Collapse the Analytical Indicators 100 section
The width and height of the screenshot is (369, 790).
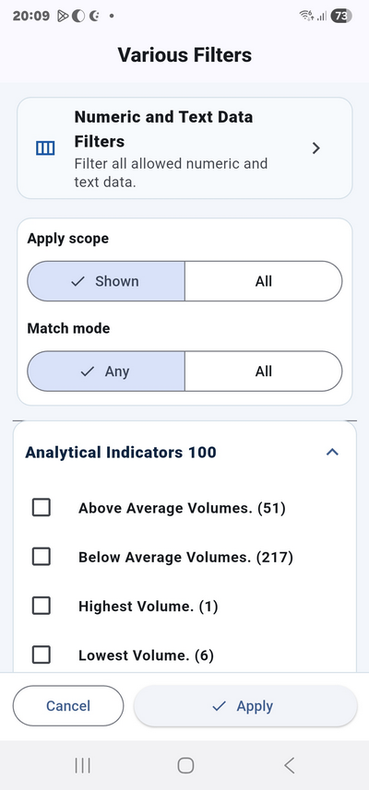[332, 452]
